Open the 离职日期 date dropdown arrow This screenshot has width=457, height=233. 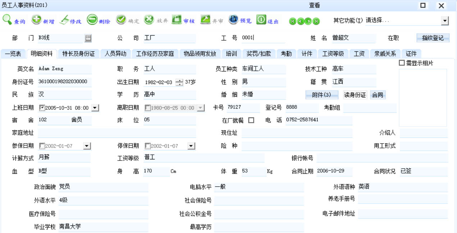pos(201,107)
